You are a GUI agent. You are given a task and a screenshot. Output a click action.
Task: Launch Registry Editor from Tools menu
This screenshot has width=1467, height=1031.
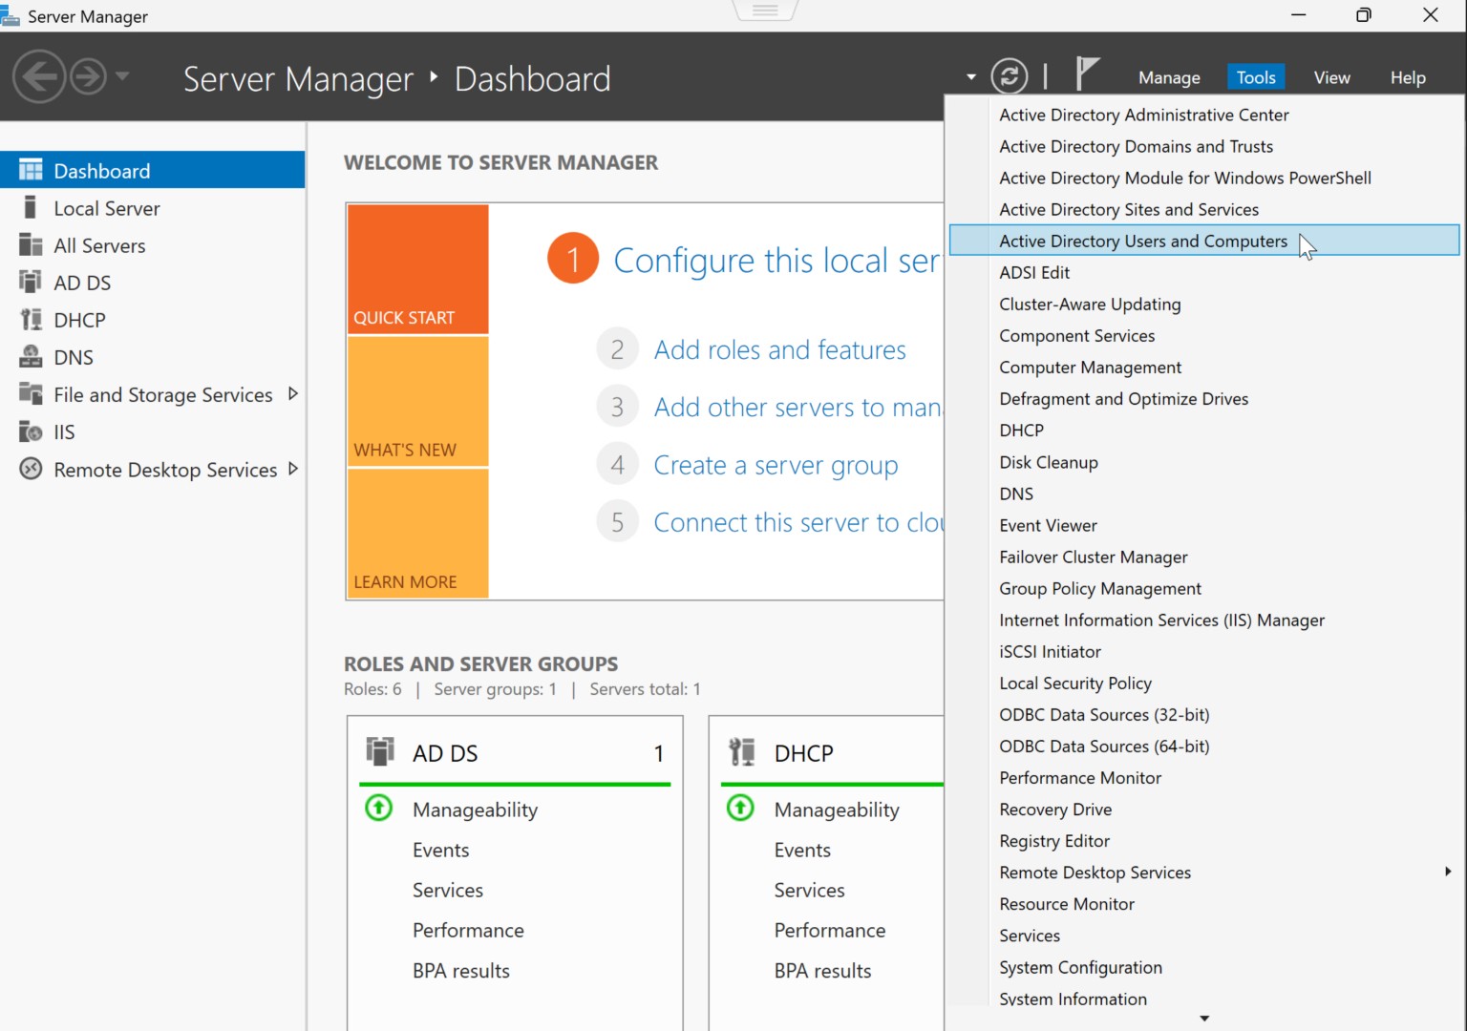[x=1204, y=840]
